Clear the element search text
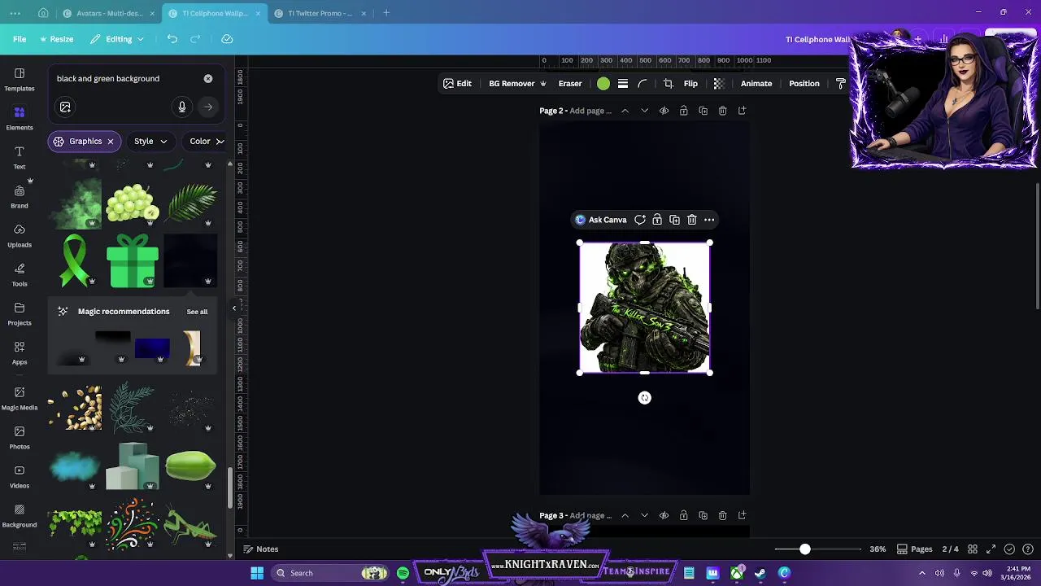The image size is (1041, 586). pyautogui.click(x=208, y=79)
